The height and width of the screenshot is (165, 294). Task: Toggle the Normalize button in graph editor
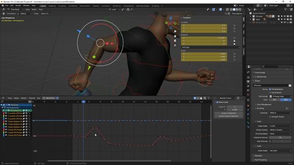tap(49, 98)
